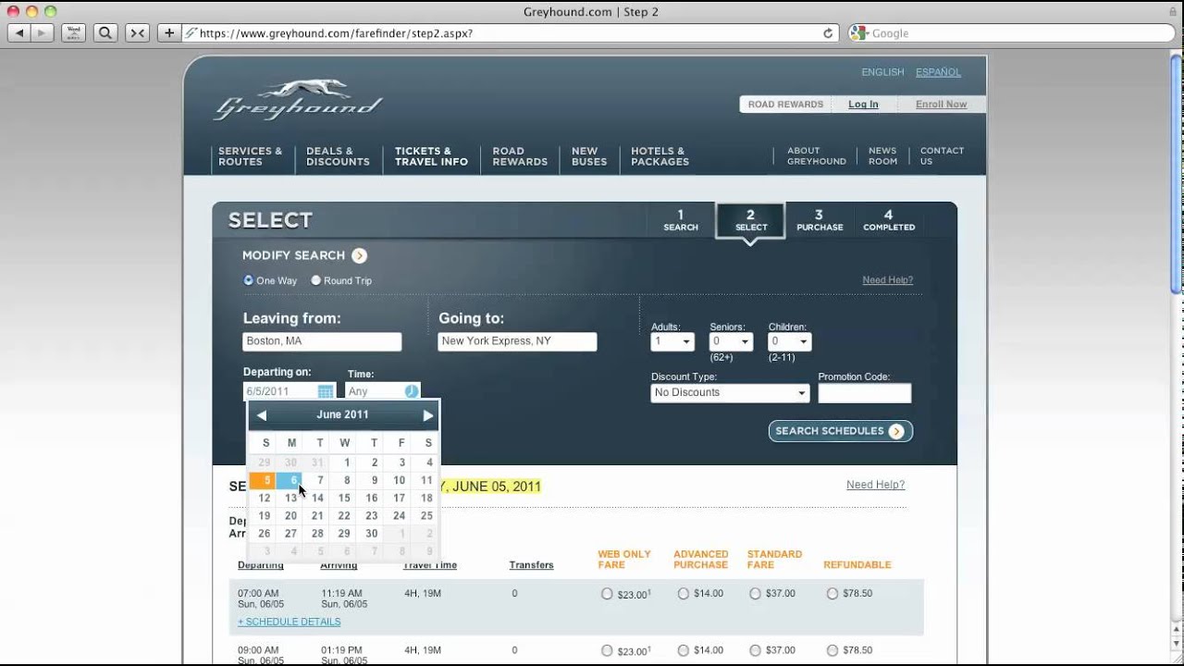Open Road Rewards nav menu

tap(520, 156)
